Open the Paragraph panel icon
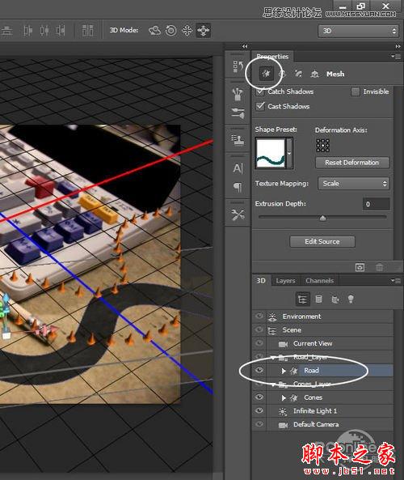404x480 pixels. tap(238, 186)
